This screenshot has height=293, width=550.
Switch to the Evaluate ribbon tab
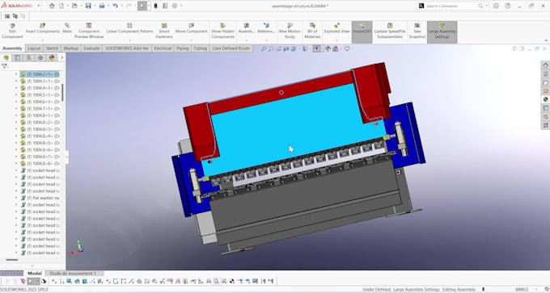click(x=91, y=48)
